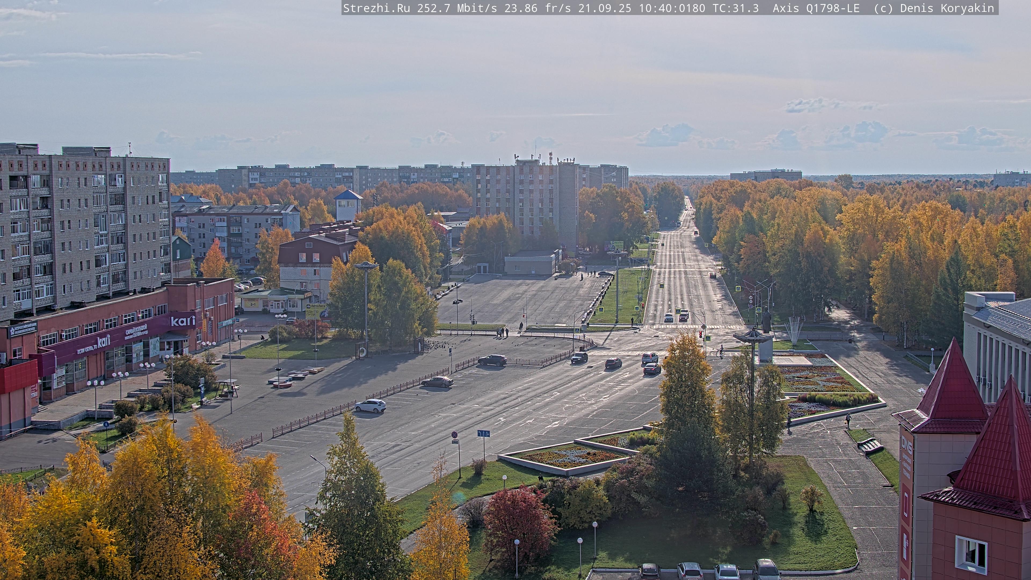Click the Denis Koryakin copyright text
The image size is (1031, 580).
946,8
